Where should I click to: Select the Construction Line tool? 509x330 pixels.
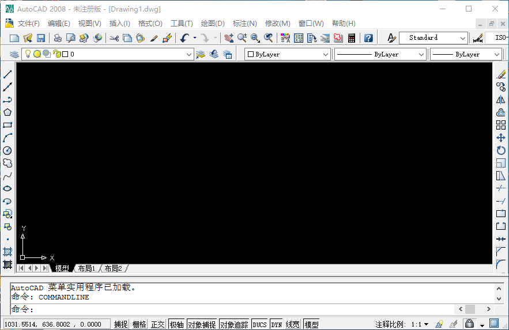pyautogui.click(x=7, y=87)
